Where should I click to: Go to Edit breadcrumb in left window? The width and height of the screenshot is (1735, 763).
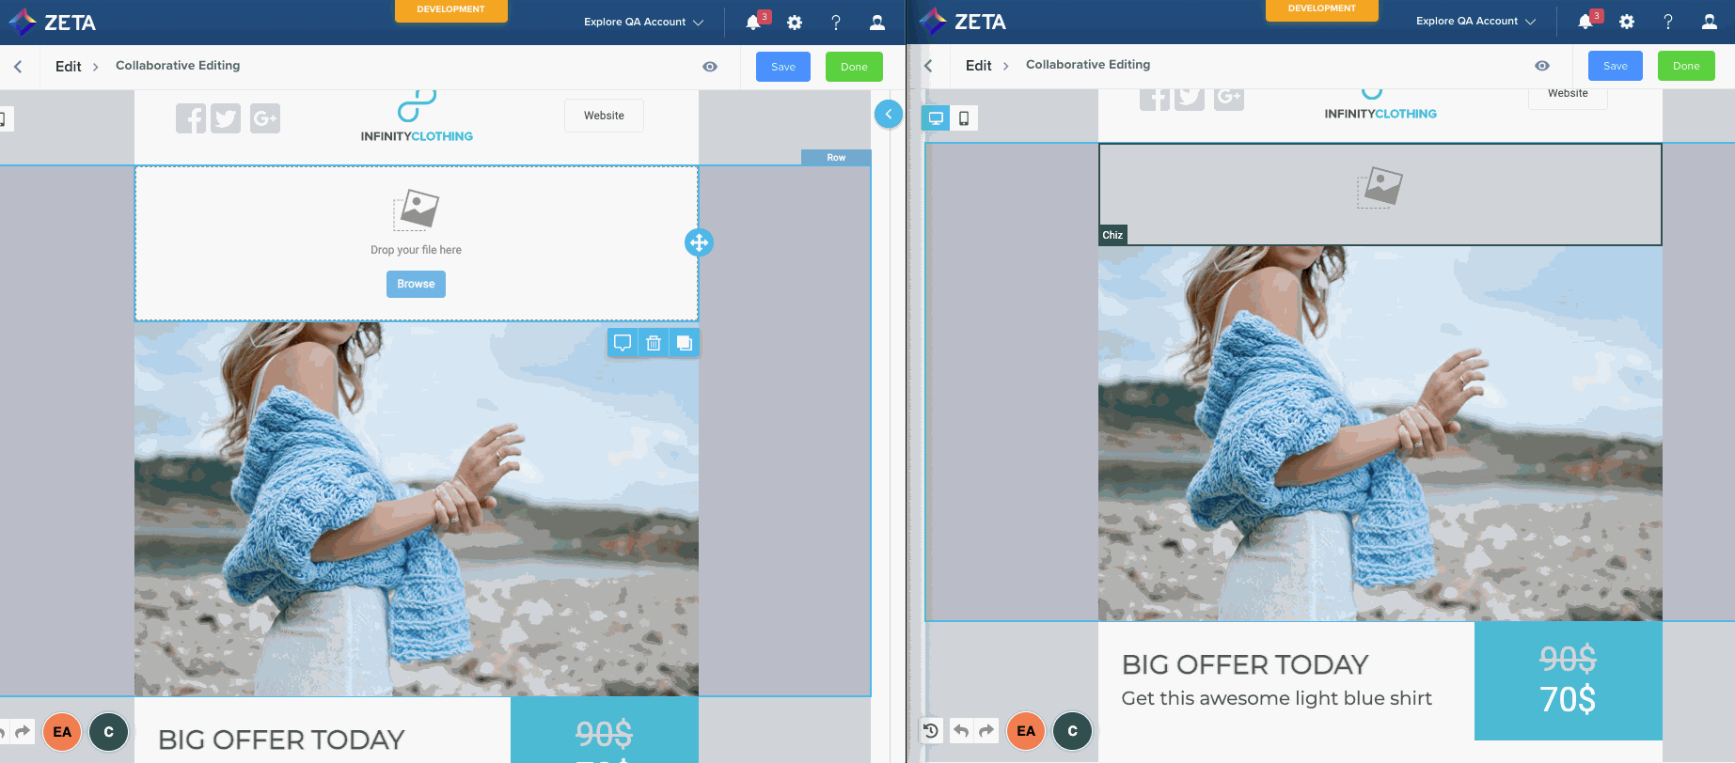click(68, 67)
